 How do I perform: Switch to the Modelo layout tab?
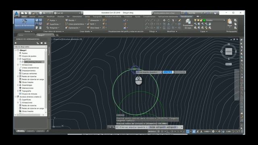[21, 131]
